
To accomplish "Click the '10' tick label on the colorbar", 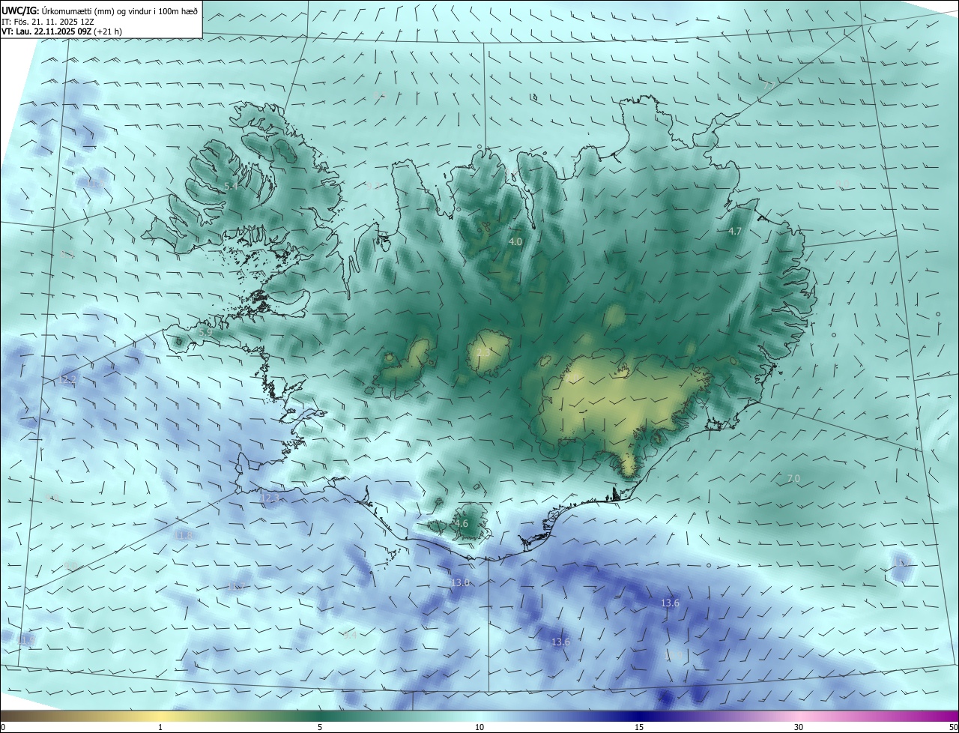I will click(x=479, y=727).
